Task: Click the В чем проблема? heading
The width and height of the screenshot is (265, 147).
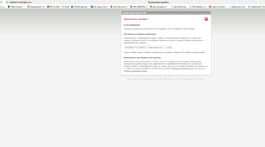Action: 132,25
